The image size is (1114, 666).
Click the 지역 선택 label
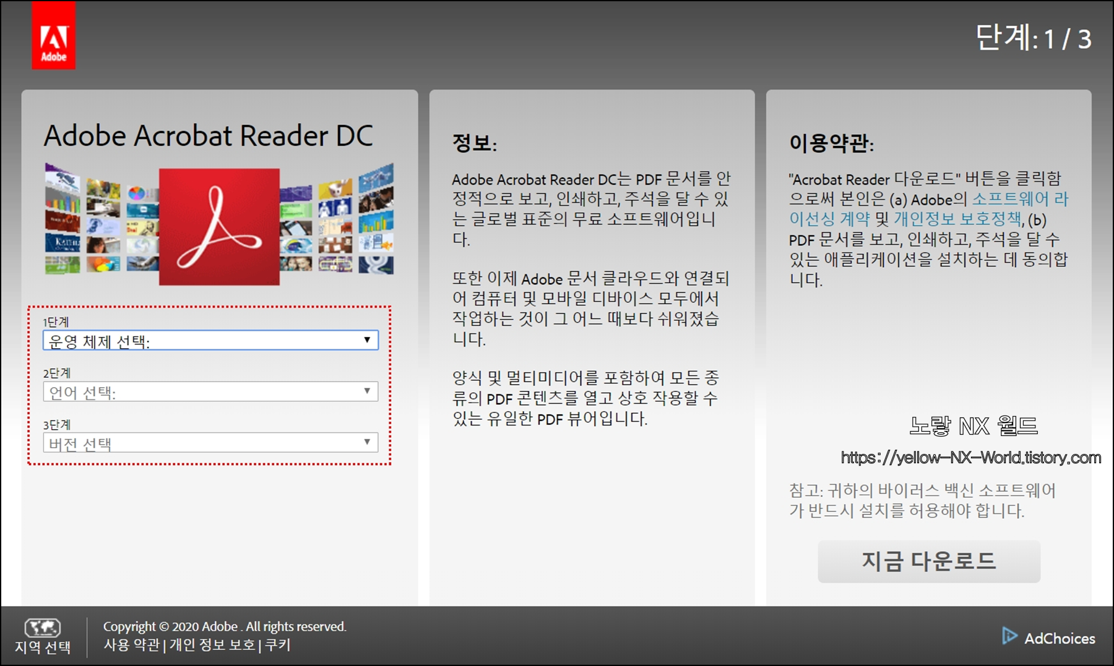coord(43,647)
